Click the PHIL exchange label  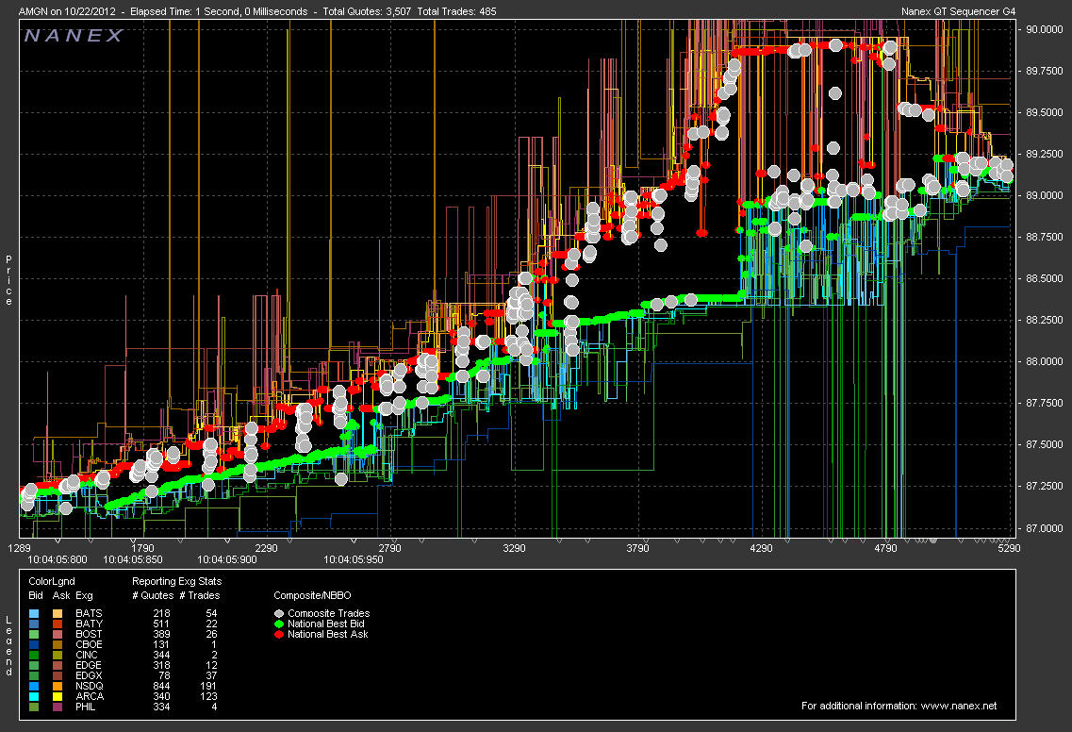(x=86, y=707)
